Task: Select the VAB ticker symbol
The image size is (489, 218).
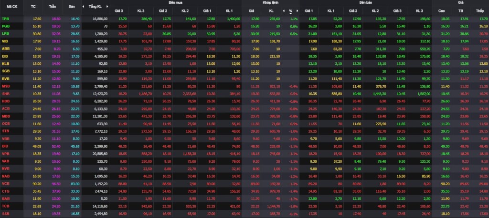Action: (x=5, y=161)
